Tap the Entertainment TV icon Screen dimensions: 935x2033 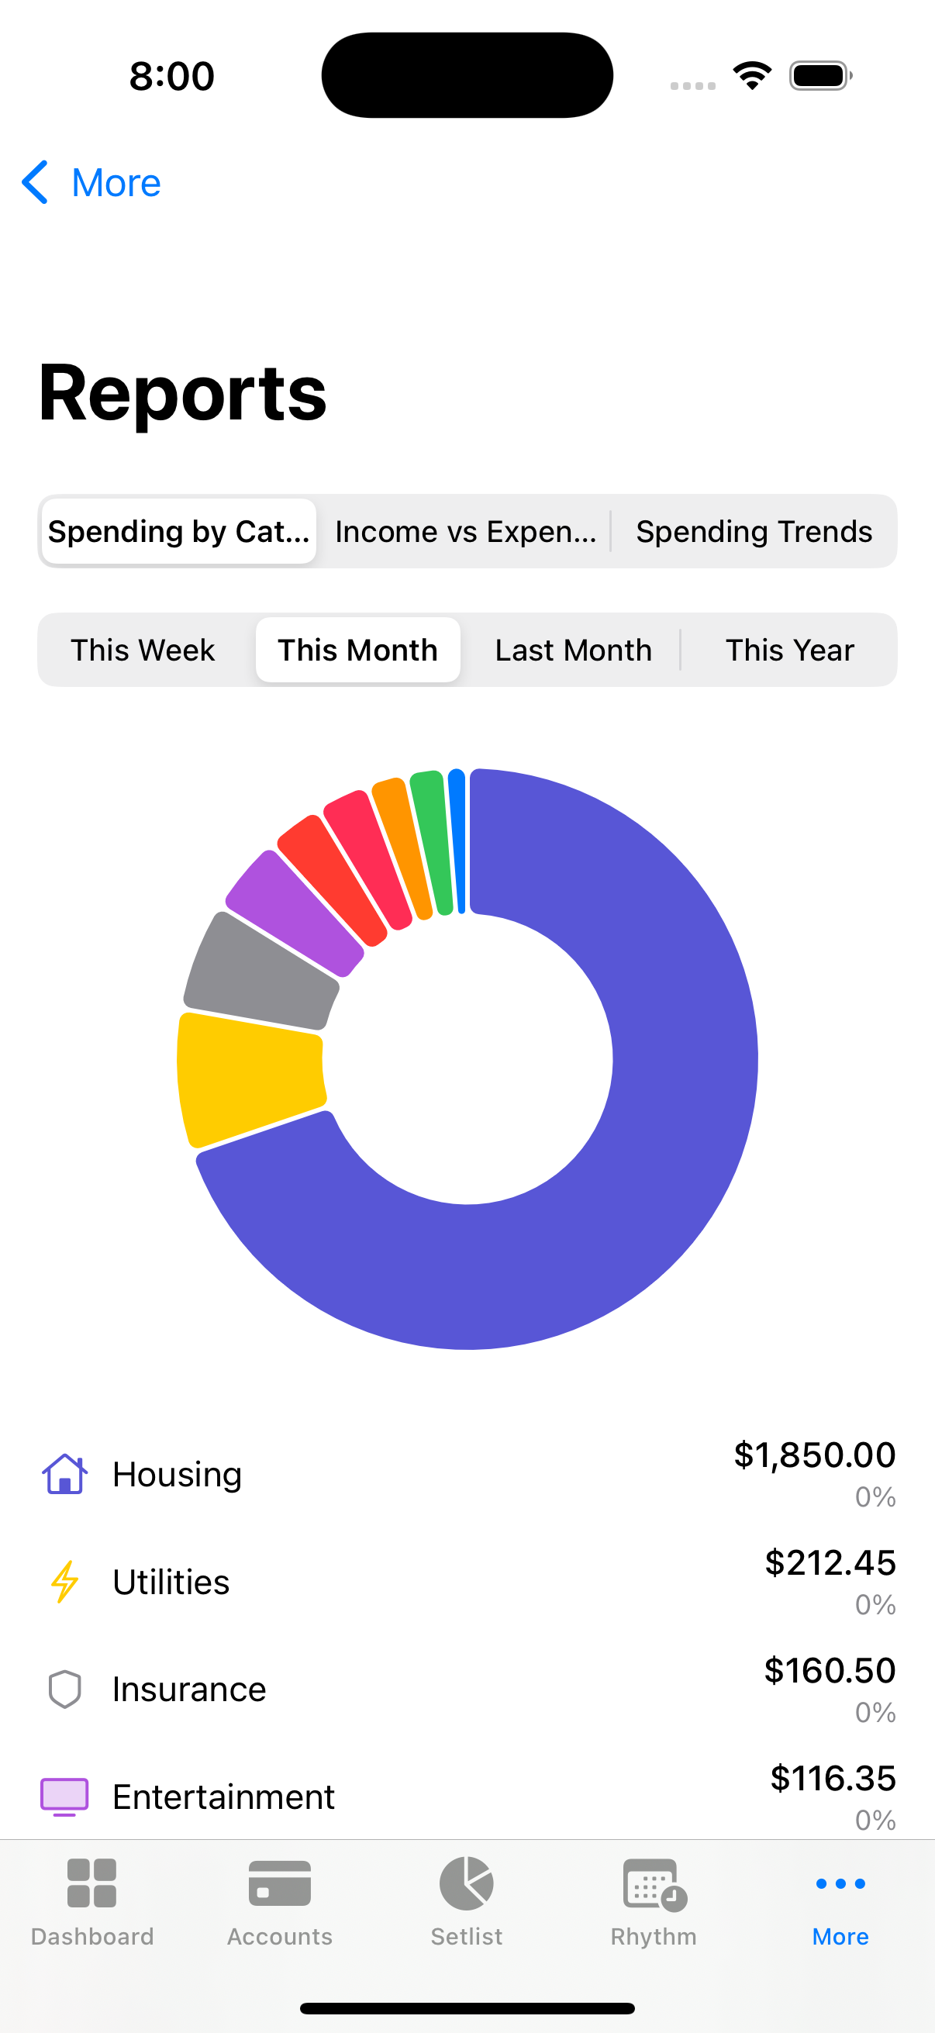pos(64,1797)
